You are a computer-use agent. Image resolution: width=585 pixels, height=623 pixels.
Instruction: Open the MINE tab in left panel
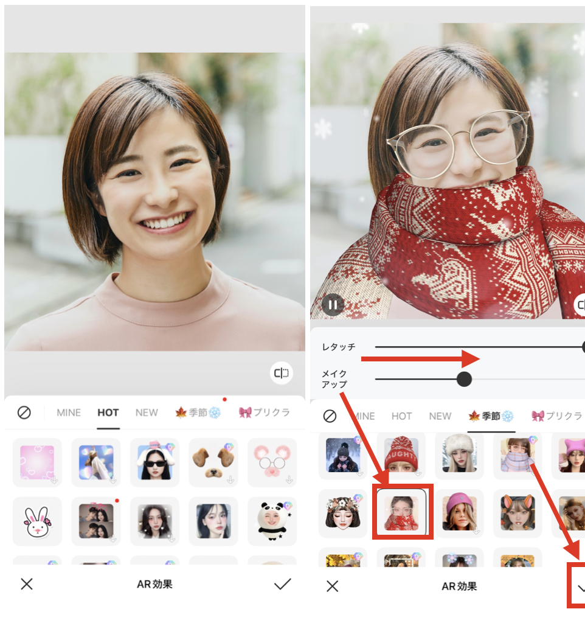click(x=69, y=412)
